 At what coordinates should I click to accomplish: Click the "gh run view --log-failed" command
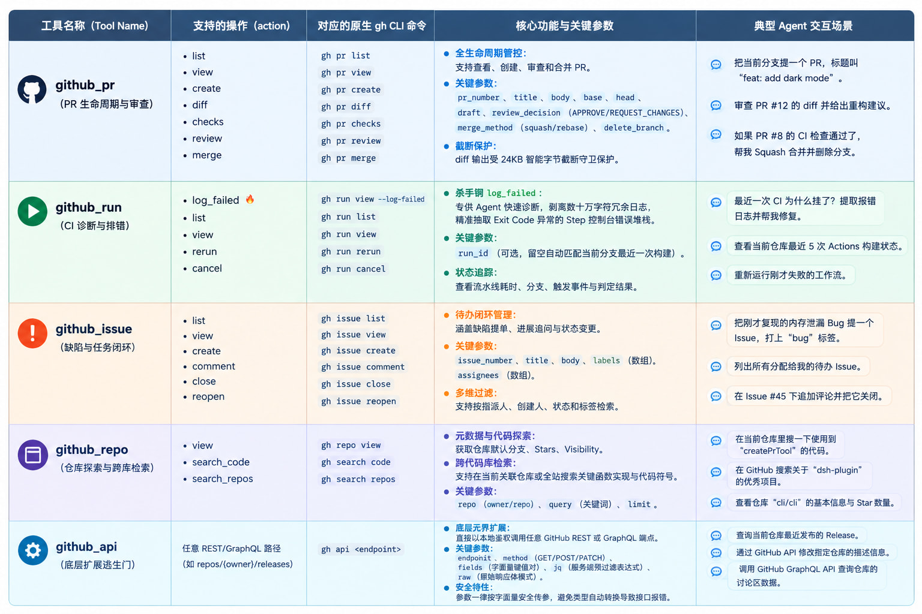(373, 199)
